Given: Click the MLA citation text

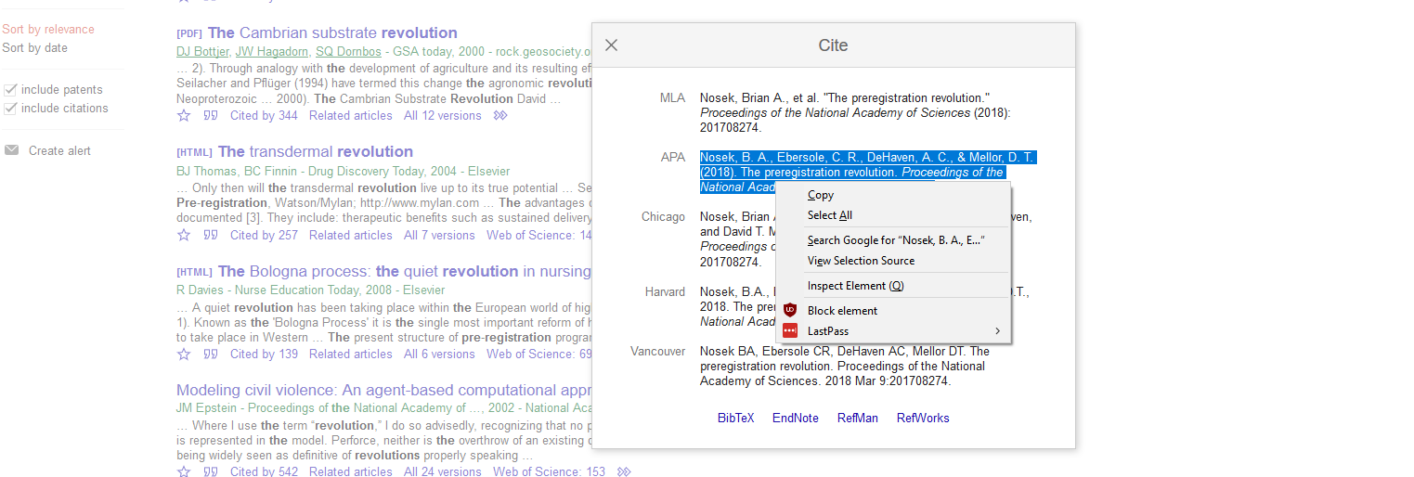Looking at the screenshot, I should coord(855,113).
